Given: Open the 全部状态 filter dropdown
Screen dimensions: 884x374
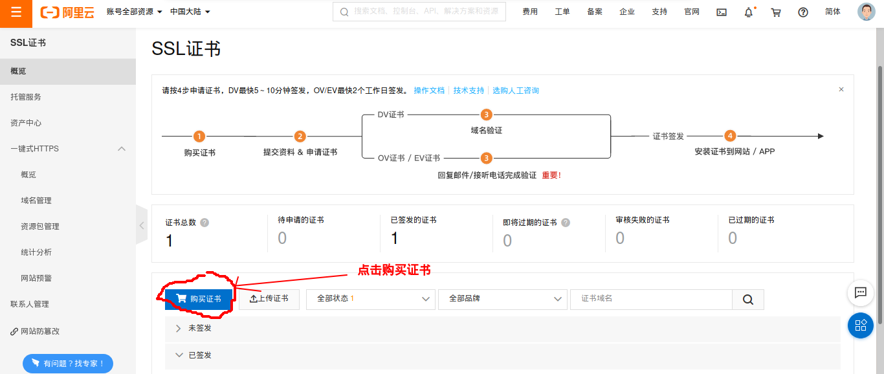Looking at the screenshot, I should [370, 299].
